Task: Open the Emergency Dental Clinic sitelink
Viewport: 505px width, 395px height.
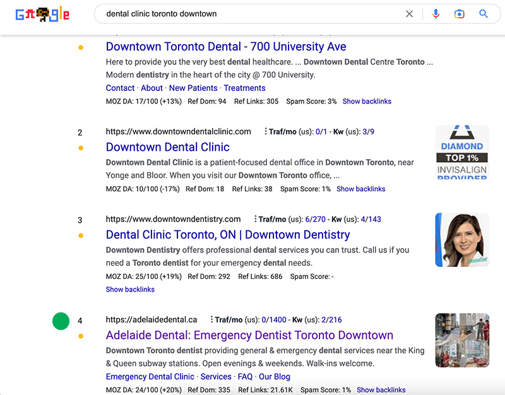Action: pos(150,377)
